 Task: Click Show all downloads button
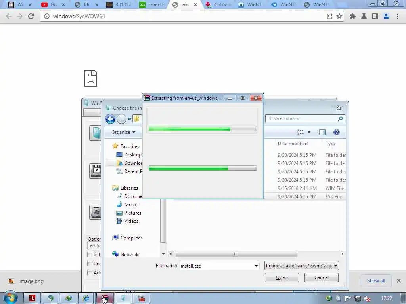tap(376, 281)
